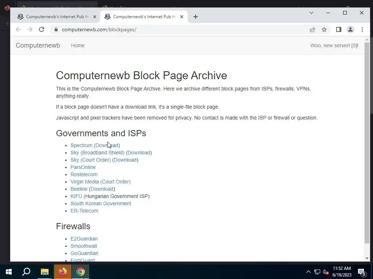Share this page using the share icon
Image resolution: width=373 pixels, height=279 pixels.
click(312, 29)
